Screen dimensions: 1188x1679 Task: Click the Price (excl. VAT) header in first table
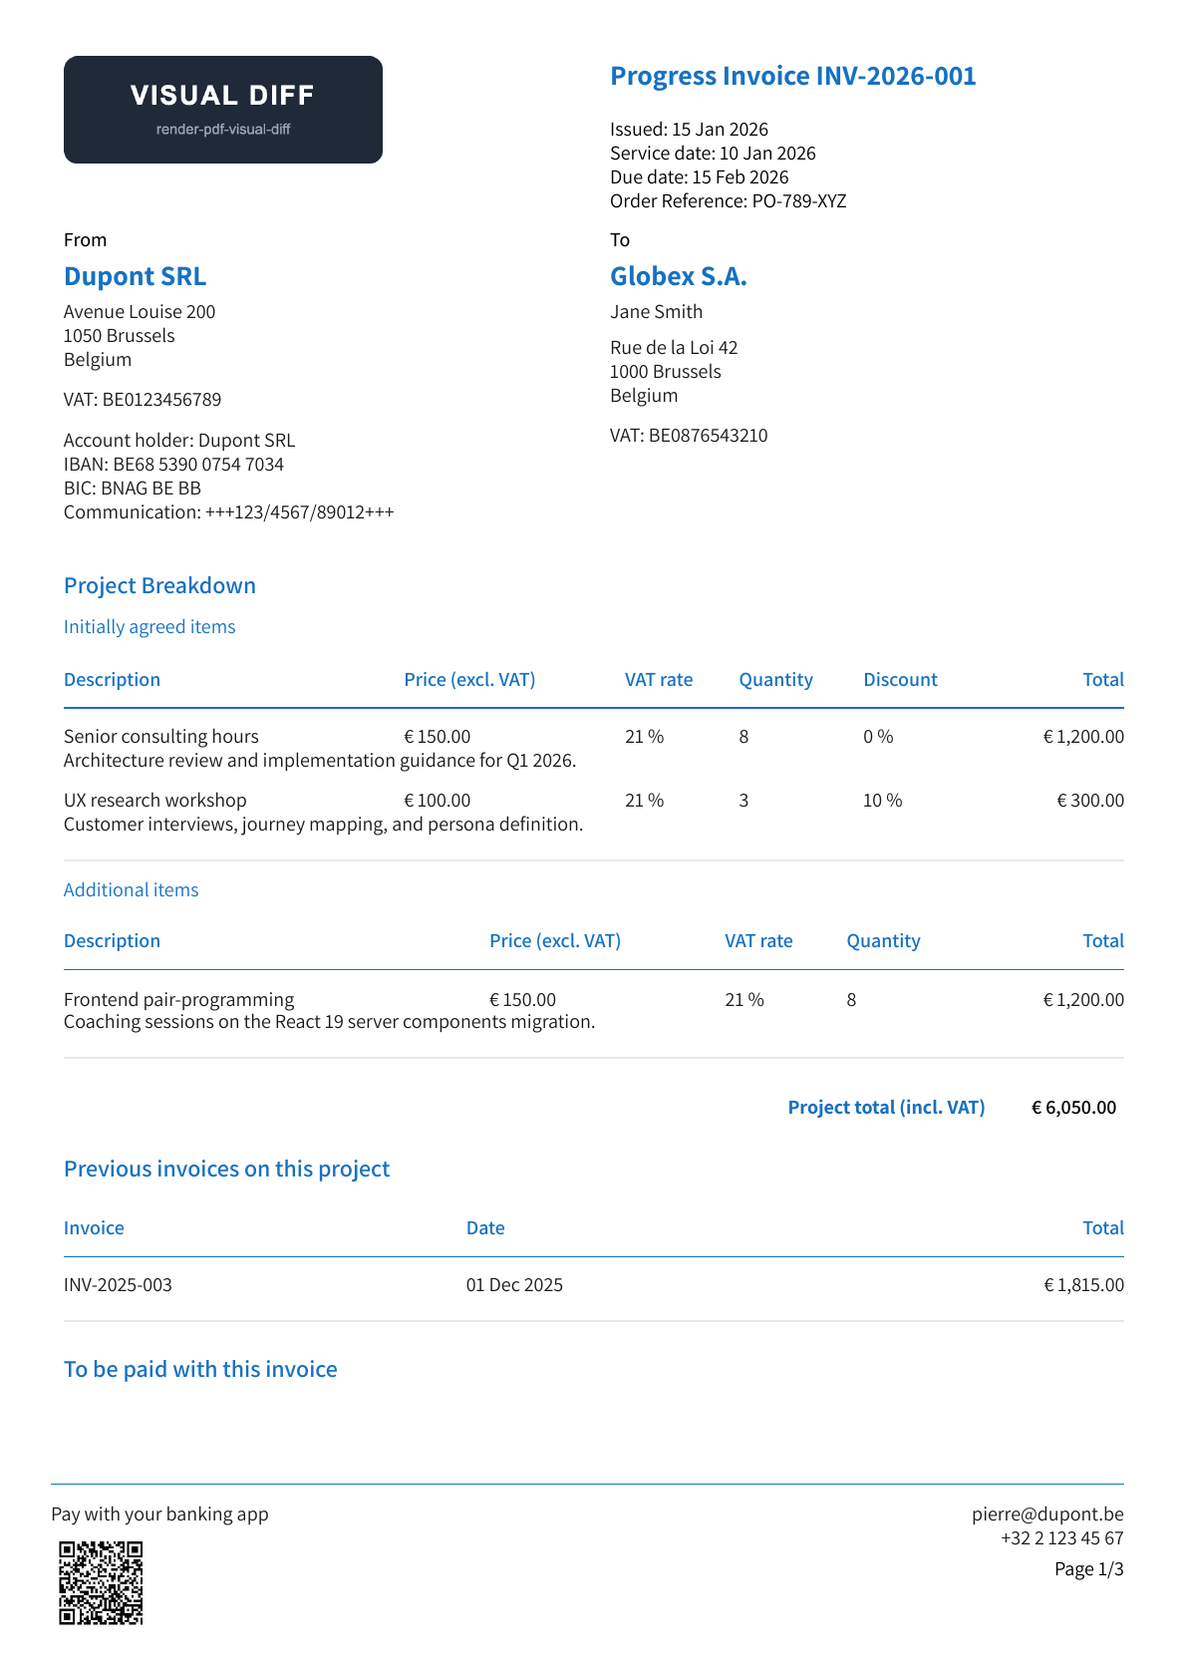[x=469, y=680]
